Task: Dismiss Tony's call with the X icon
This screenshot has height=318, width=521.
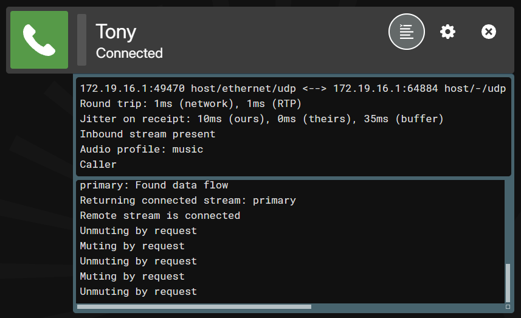Action: 488,32
